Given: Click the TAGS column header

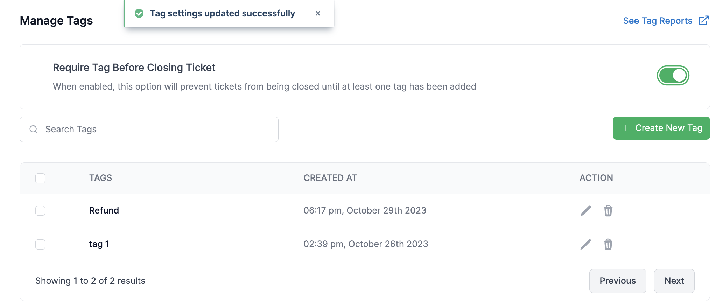Looking at the screenshot, I should [x=100, y=178].
